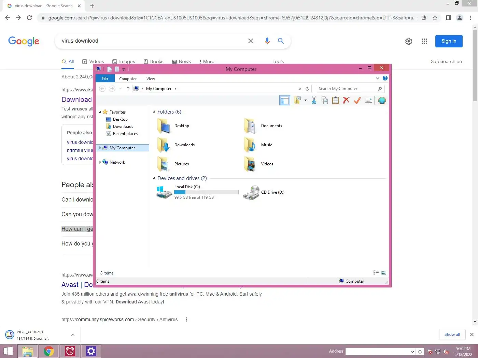This screenshot has width=478, height=358.
Task: Toggle the navigation pane layout button
Action: (x=285, y=100)
